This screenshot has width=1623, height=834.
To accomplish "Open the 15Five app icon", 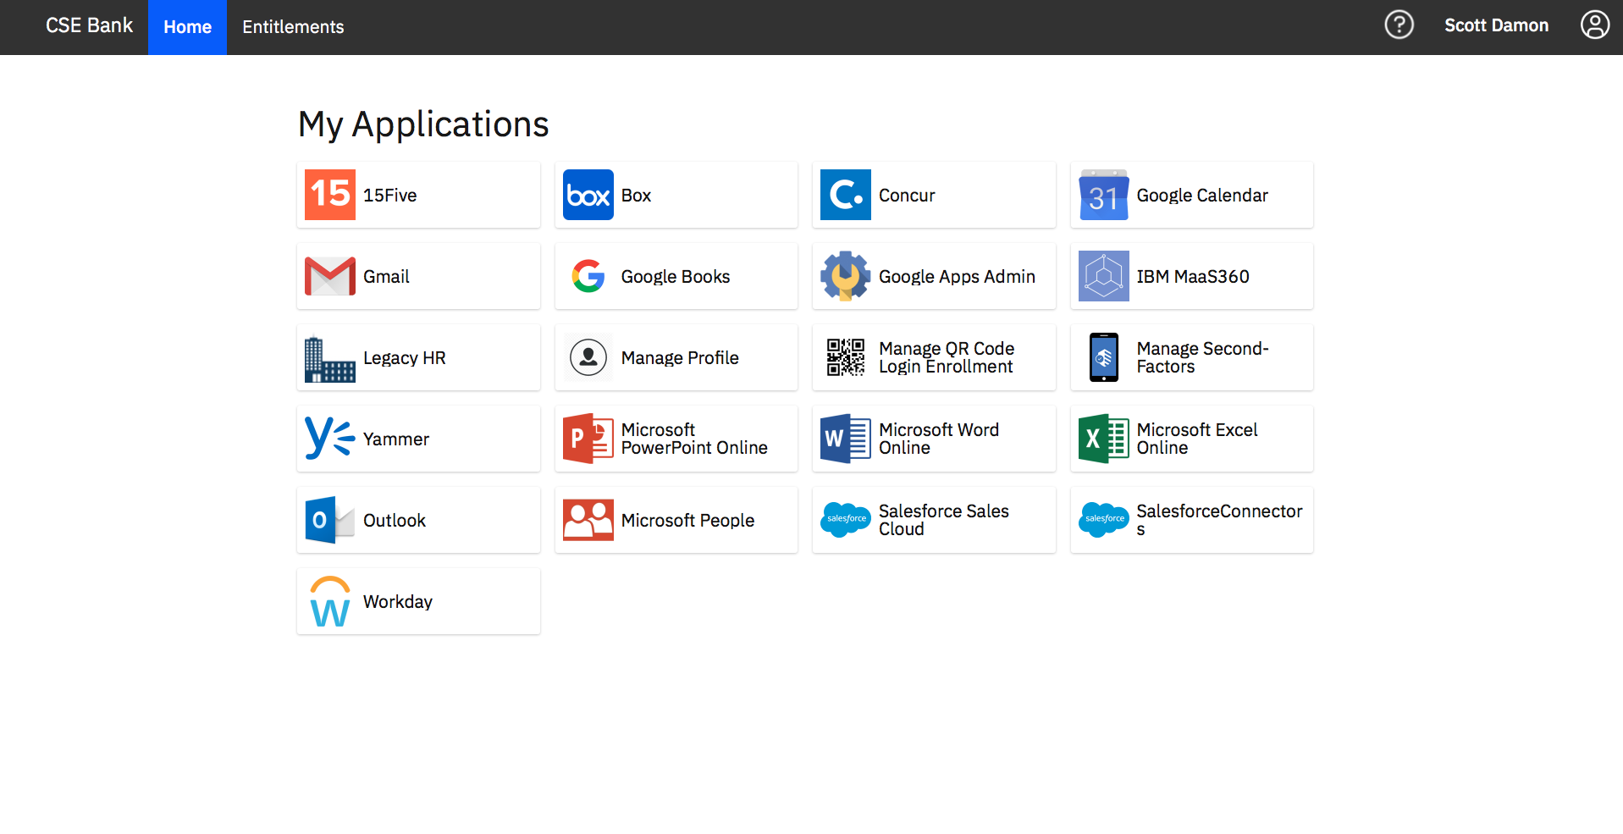I will coord(330,195).
